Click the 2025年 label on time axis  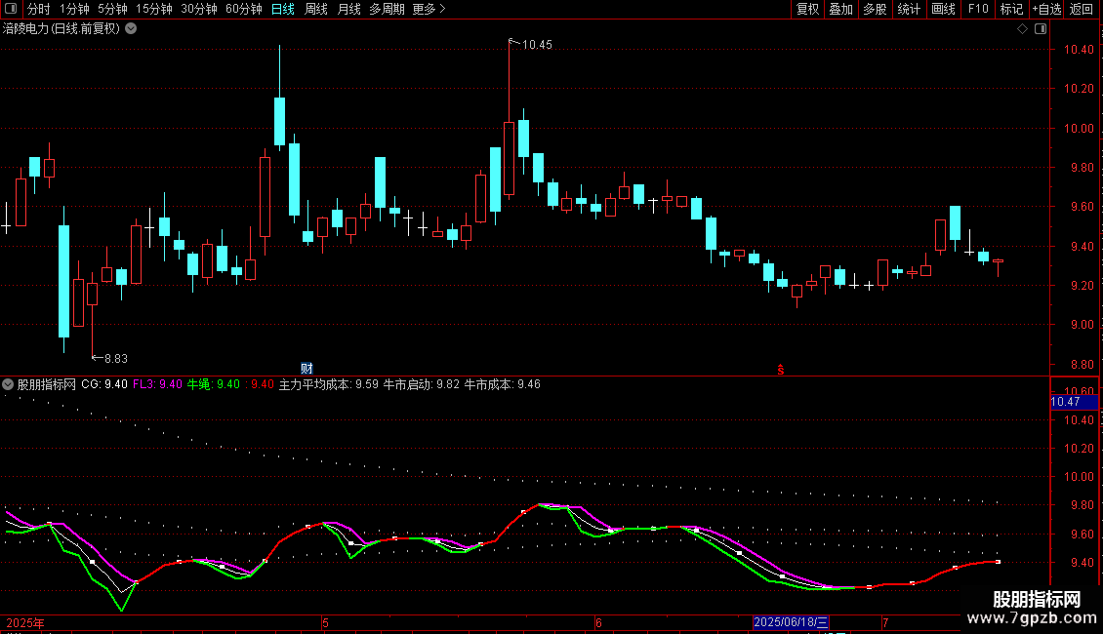pos(25,622)
